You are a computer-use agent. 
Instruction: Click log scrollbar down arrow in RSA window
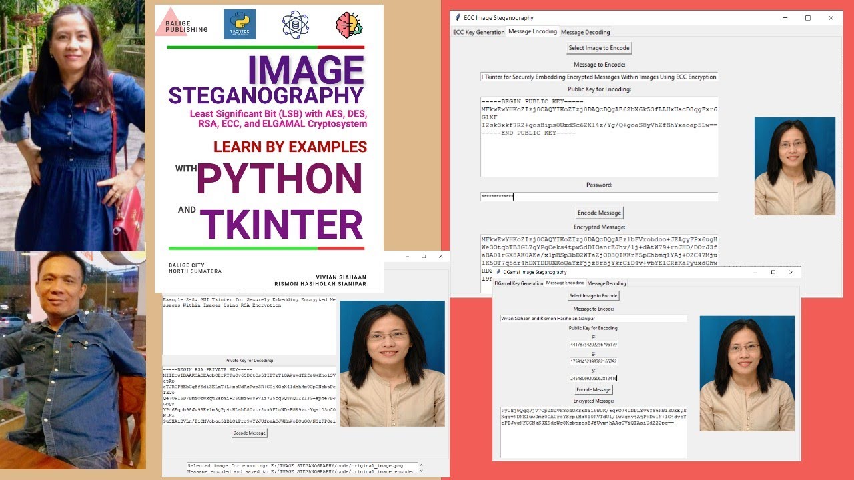click(421, 472)
